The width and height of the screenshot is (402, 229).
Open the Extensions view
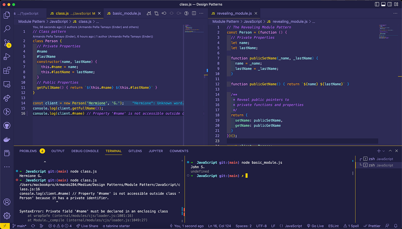pyautogui.click(x=7, y=70)
